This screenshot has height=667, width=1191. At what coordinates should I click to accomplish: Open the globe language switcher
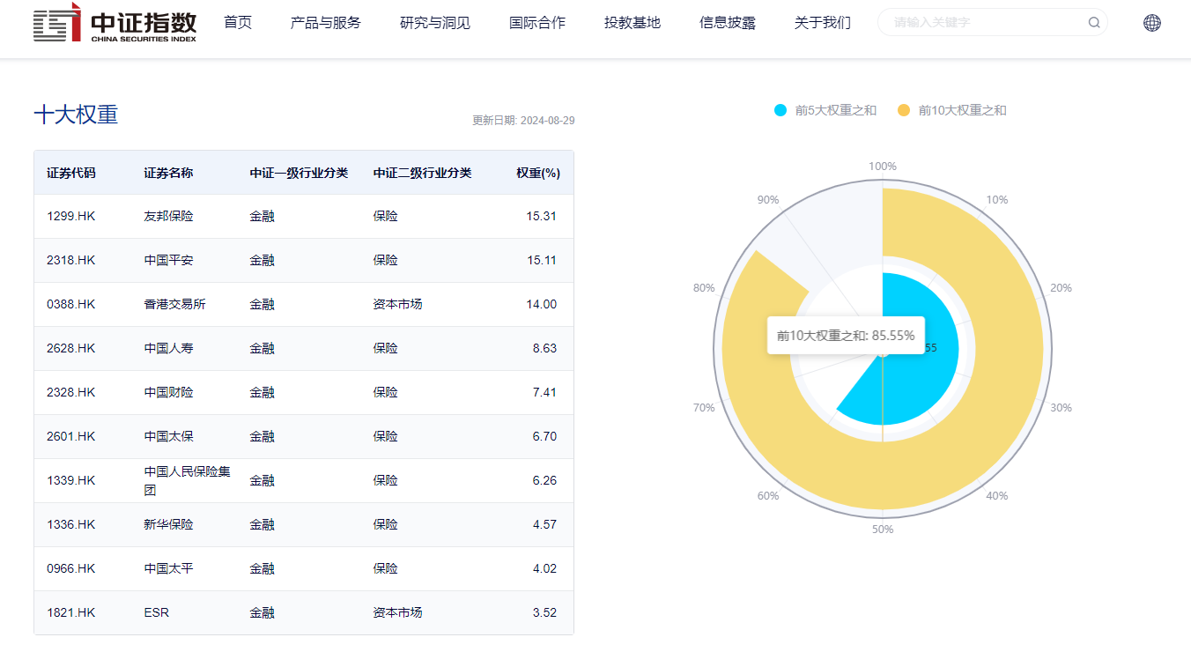pyautogui.click(x=1152, y=23)
